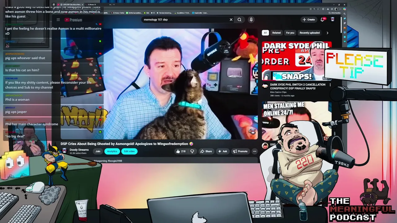Start voice search with the microphone icon
Viewport: 397px width, 223px height.
point(251,20)
